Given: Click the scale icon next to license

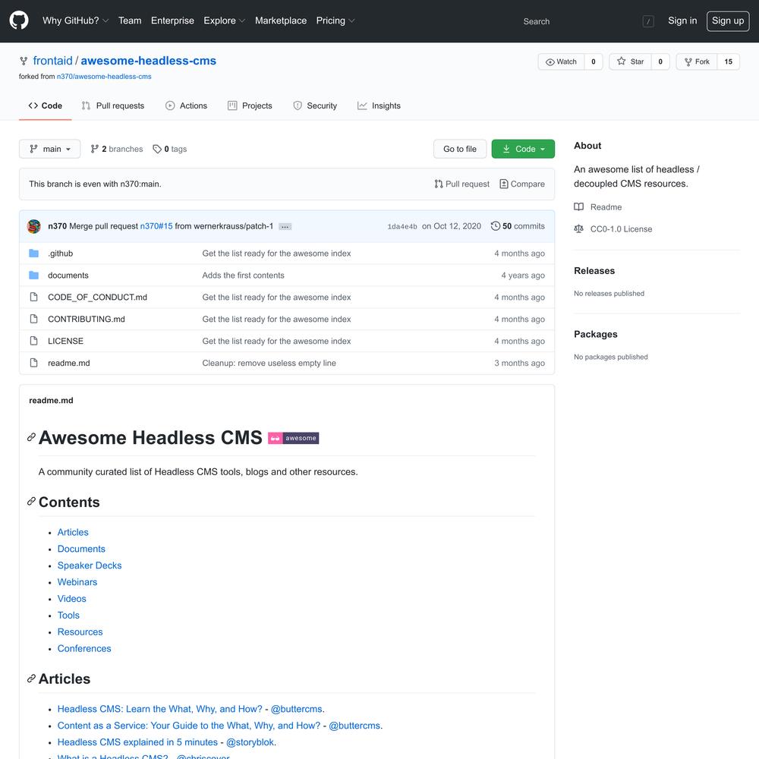Looking at the screenshot, I should click(578, 229).
